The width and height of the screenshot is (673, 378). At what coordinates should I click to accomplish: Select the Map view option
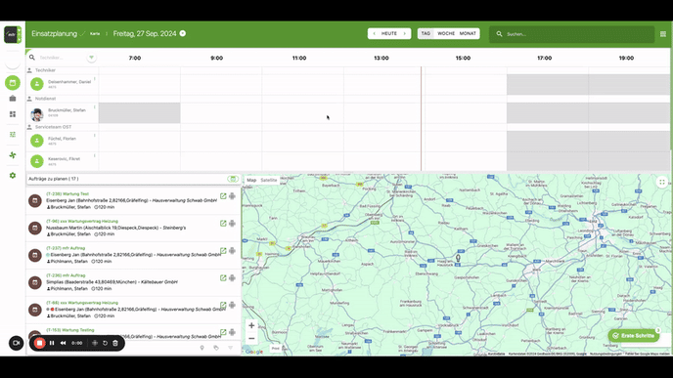tap(251, 180)
